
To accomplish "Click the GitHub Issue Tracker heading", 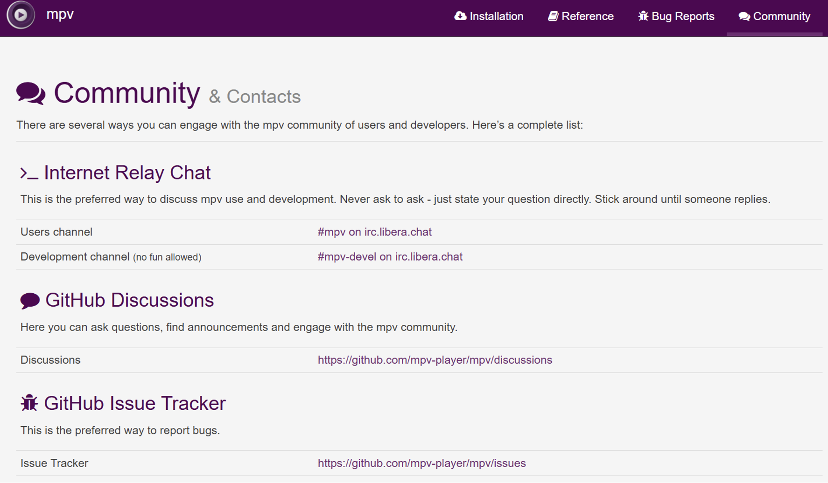I will 134,404.
